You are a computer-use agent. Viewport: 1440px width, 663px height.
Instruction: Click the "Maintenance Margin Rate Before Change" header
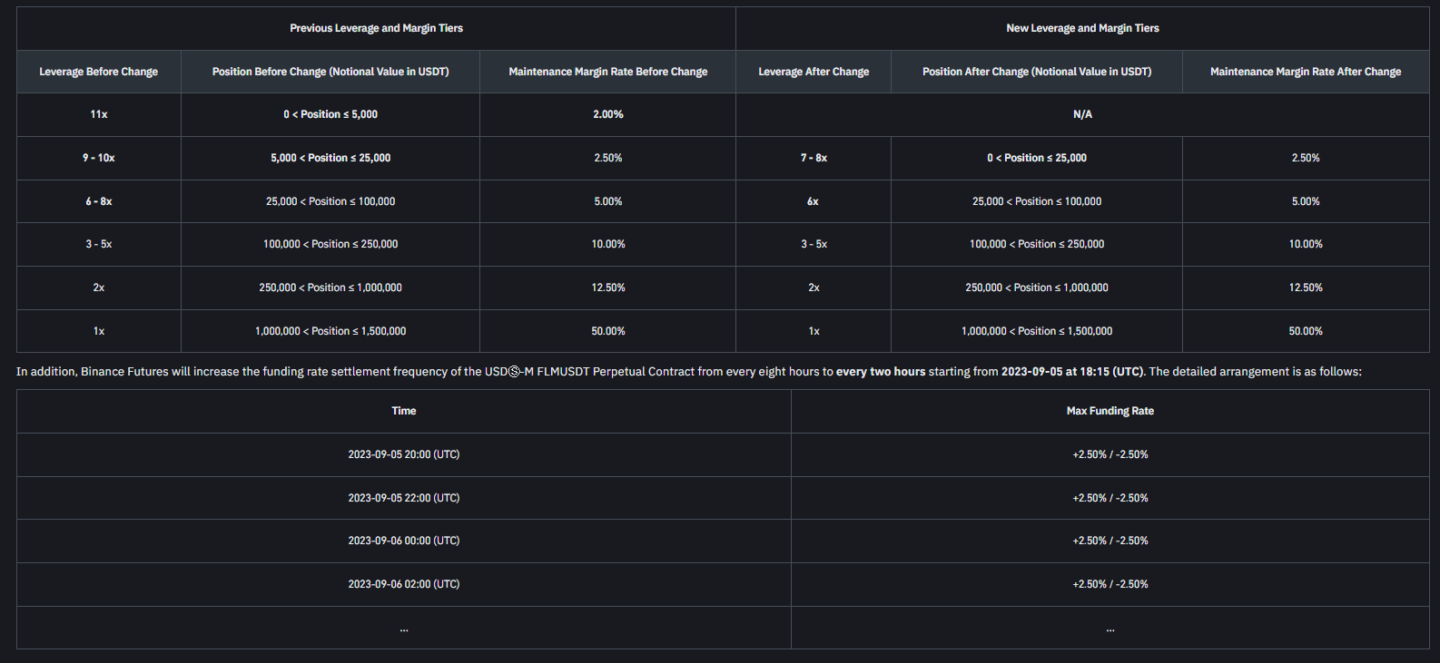(607, 72)
